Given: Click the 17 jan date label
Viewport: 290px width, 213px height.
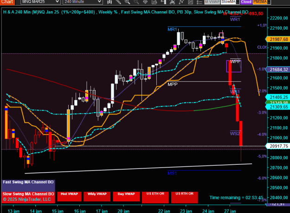Looking at the screenshot, I should click(102, 211).
